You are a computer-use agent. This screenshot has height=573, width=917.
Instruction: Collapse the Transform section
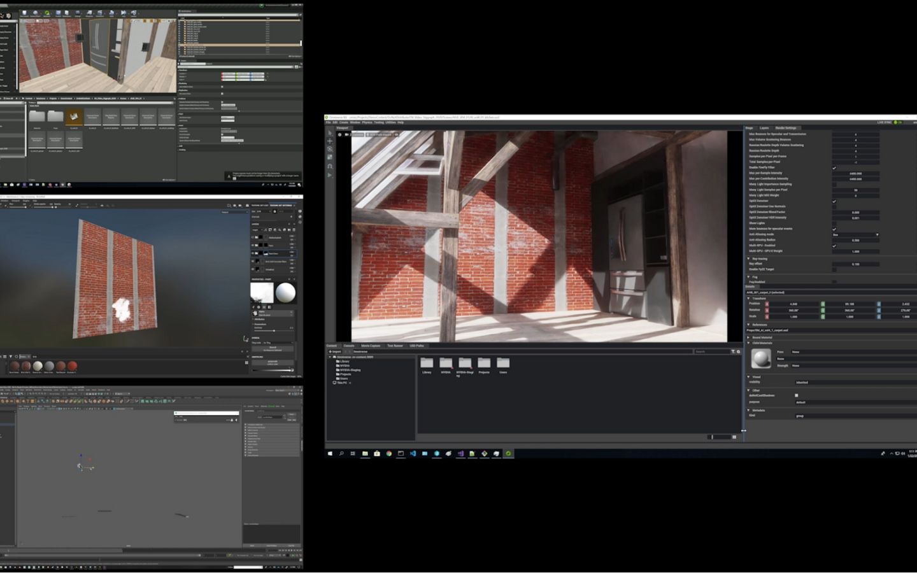[x=748, y=299]
